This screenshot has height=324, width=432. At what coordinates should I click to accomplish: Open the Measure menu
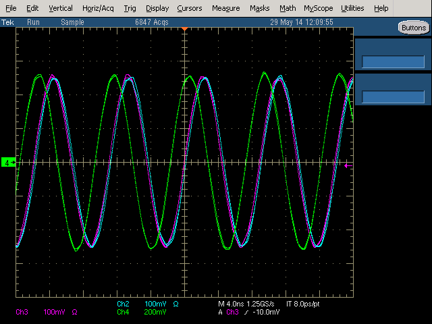point(225,8)
